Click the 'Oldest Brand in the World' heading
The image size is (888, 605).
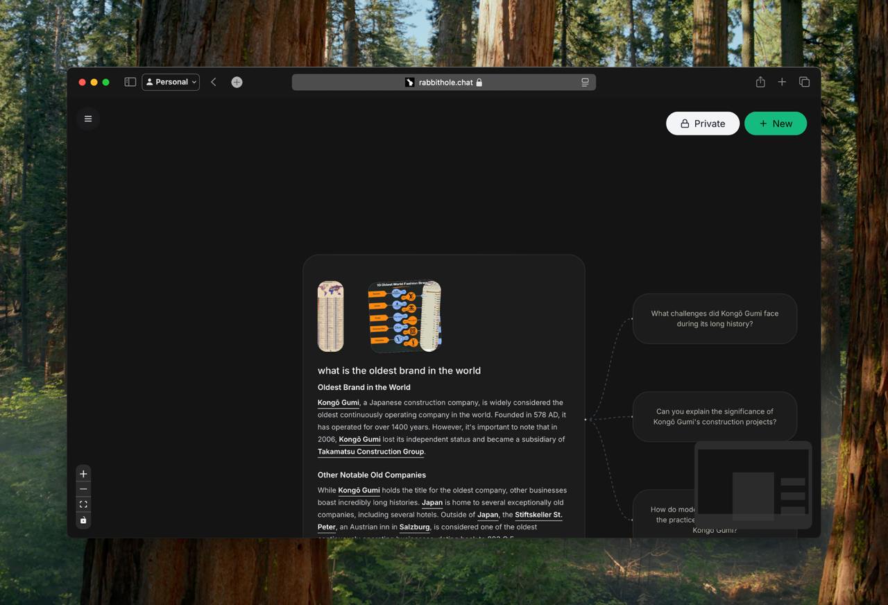364,387
